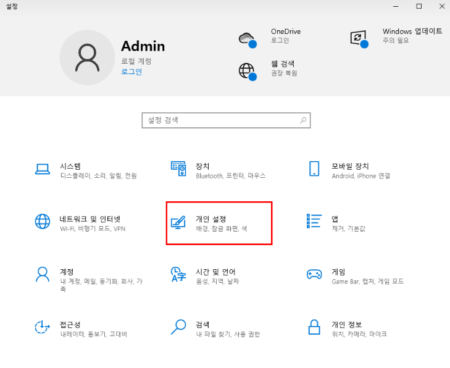
Task: Click the 접근성 accessibility icon
Action: [42, 327]
